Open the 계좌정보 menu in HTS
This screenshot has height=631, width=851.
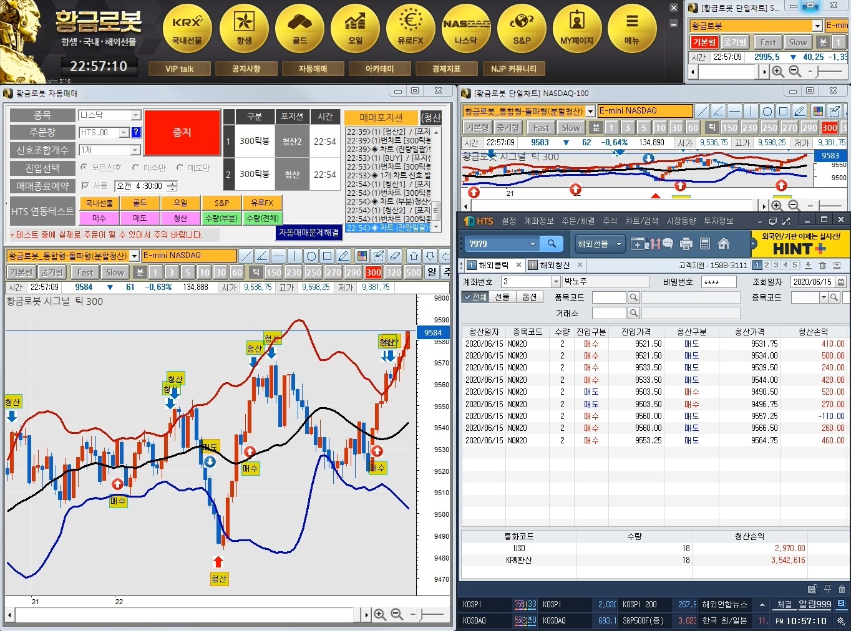click(539, 221)
